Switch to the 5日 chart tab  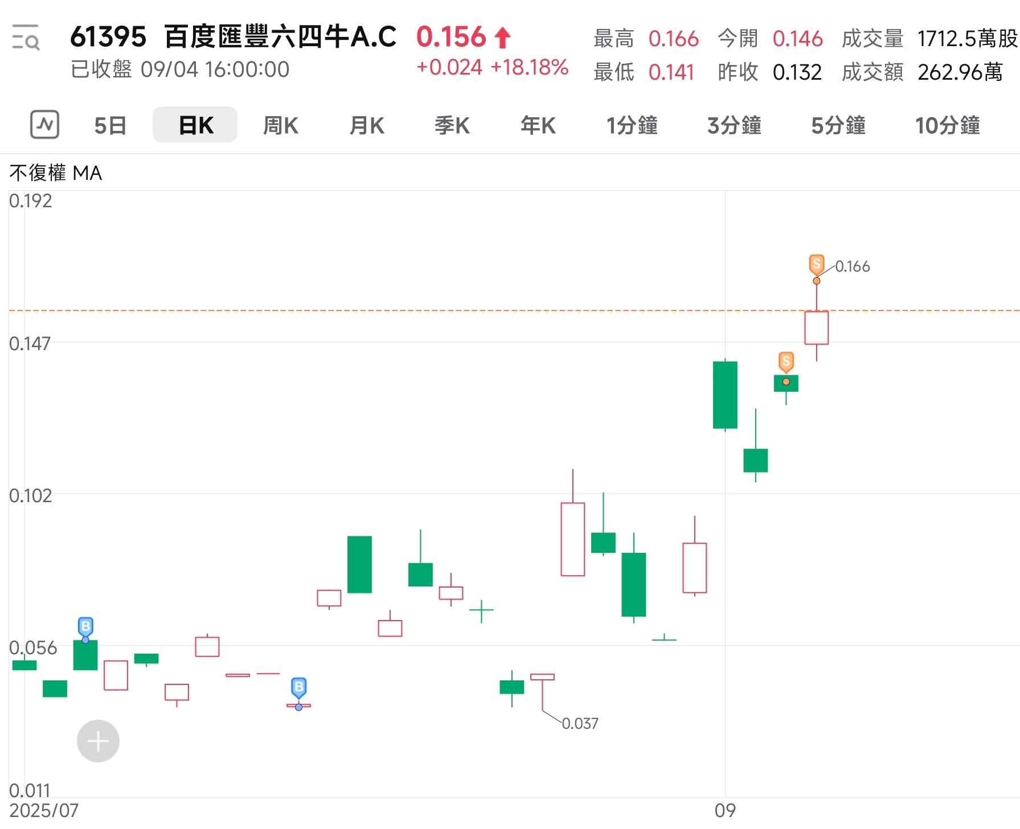click(x=110, y=125)
